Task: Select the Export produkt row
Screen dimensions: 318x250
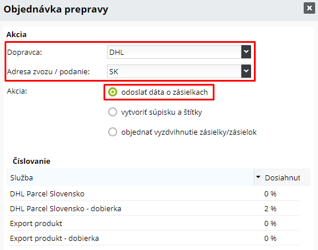Action: pos(153,223)
